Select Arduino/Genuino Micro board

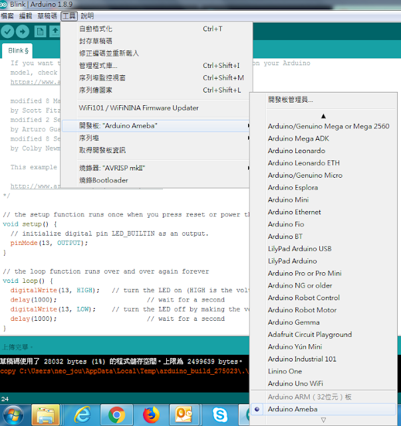pyautogui.click(x=323, y=175)
